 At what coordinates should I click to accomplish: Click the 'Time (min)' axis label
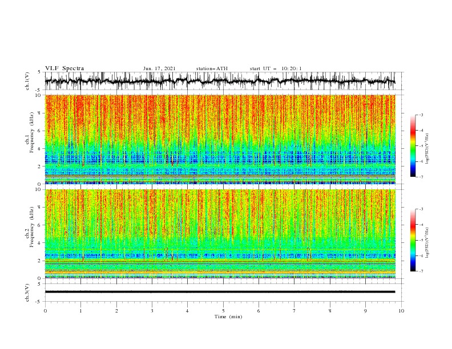[x=228, y=316]
